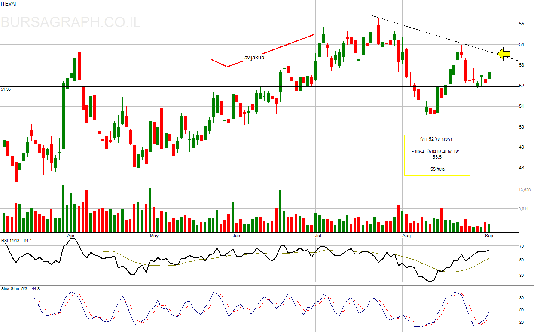534x334 pixels.
Task: Click the Jun month label
Action: pyautogui.click(x=236, y=236)
